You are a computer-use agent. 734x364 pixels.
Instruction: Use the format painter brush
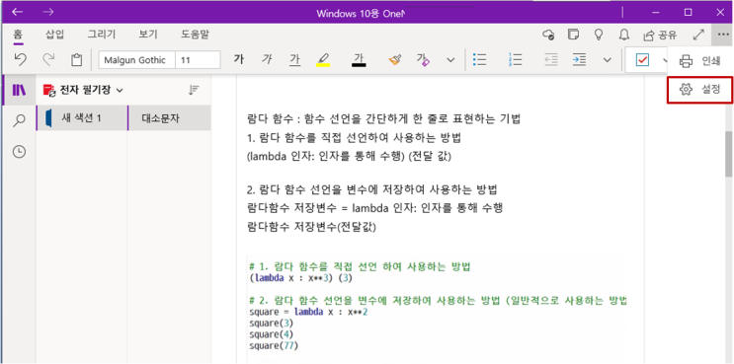tap(394, 60)
